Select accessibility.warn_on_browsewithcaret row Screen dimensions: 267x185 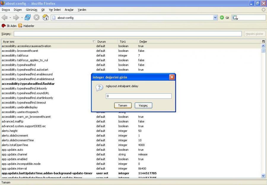pyautogui.click(x=131, y=117)
